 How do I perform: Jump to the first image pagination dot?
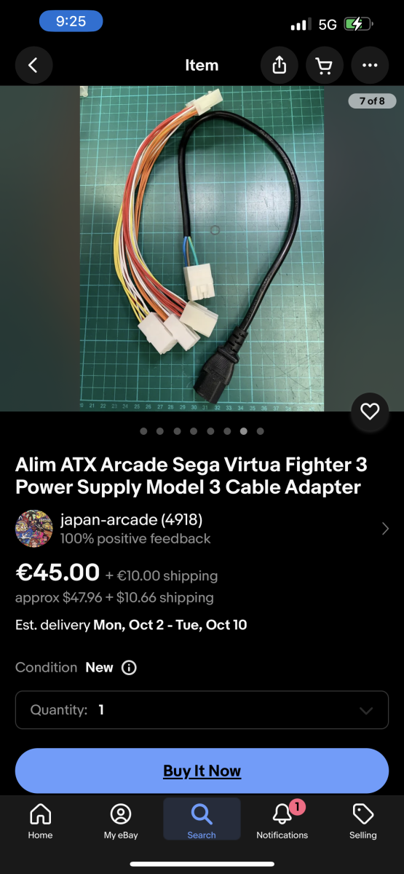coord(143,431)
